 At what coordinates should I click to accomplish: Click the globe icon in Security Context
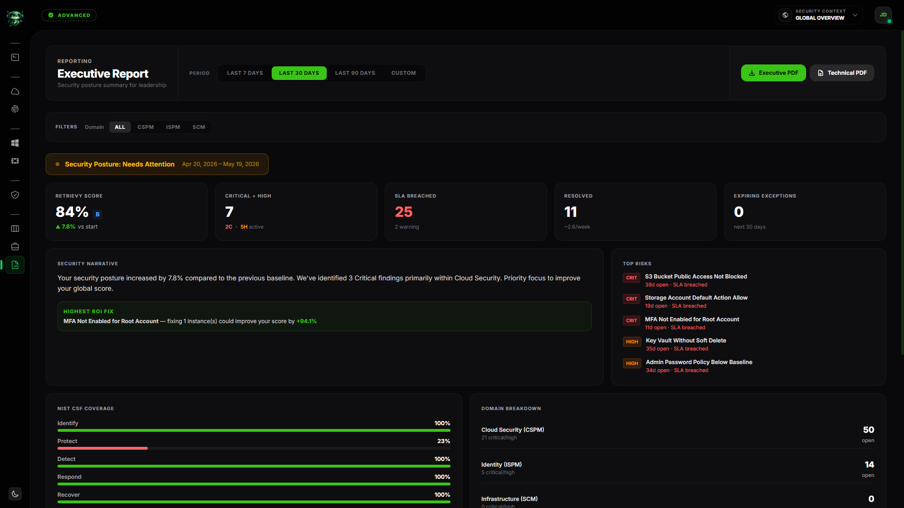click(x=785, y=15)
